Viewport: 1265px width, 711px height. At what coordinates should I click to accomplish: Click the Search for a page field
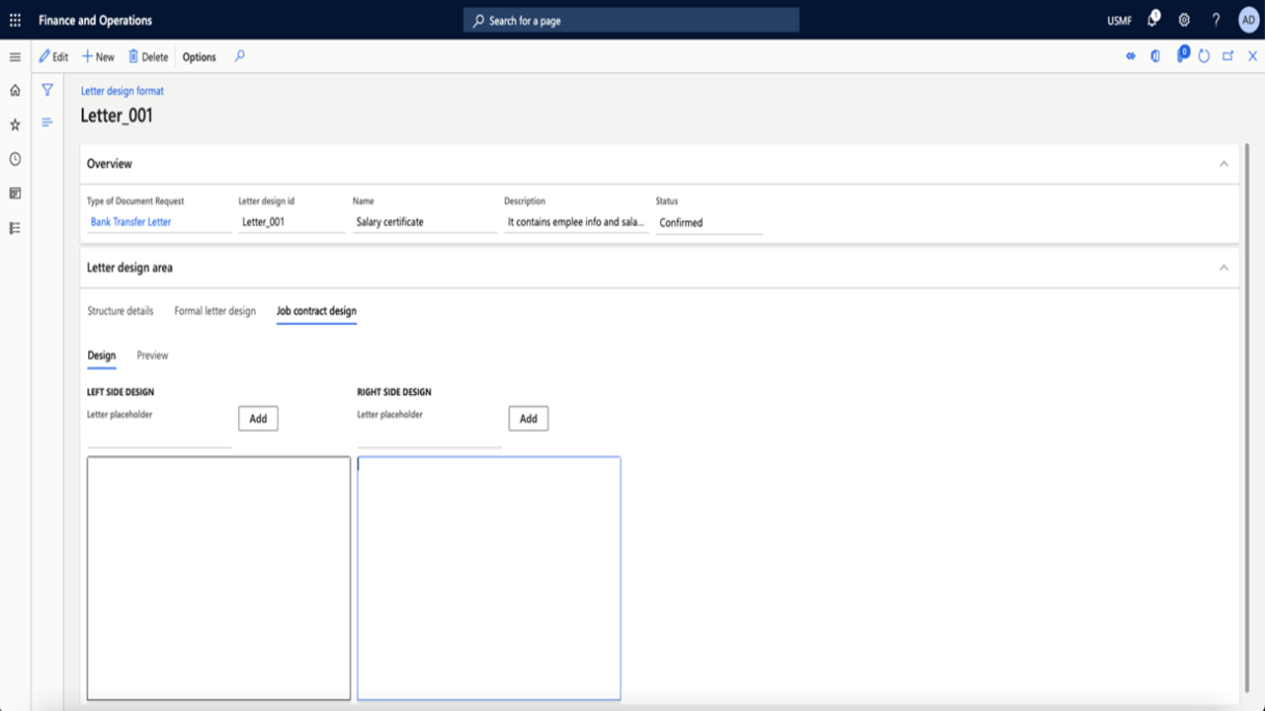[x=632, y=20]
